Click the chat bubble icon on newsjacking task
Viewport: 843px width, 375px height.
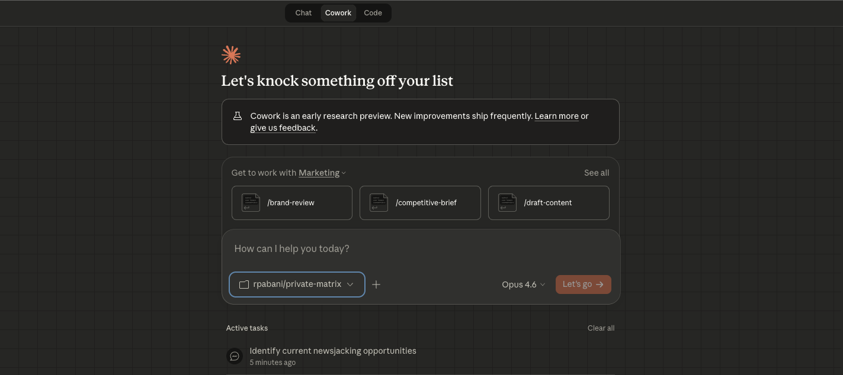pyautogui.click(x=235, y=355)
